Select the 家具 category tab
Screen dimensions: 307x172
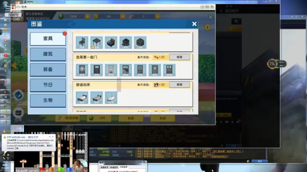[48, 39]
